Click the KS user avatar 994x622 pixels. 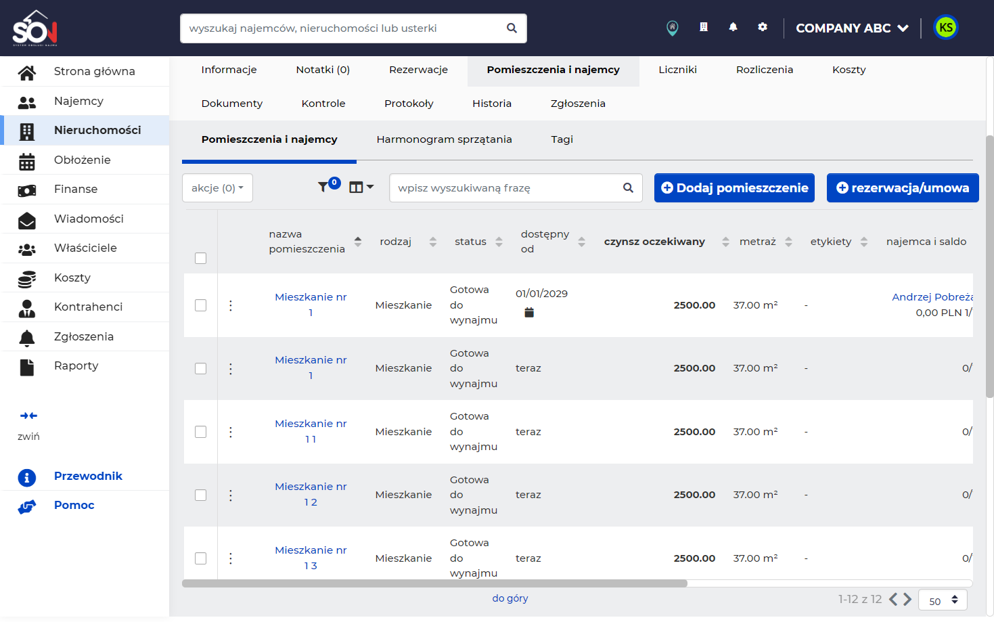point(946,28)
